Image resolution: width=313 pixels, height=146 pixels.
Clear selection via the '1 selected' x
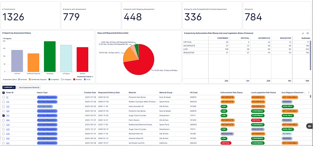[14, 87]
